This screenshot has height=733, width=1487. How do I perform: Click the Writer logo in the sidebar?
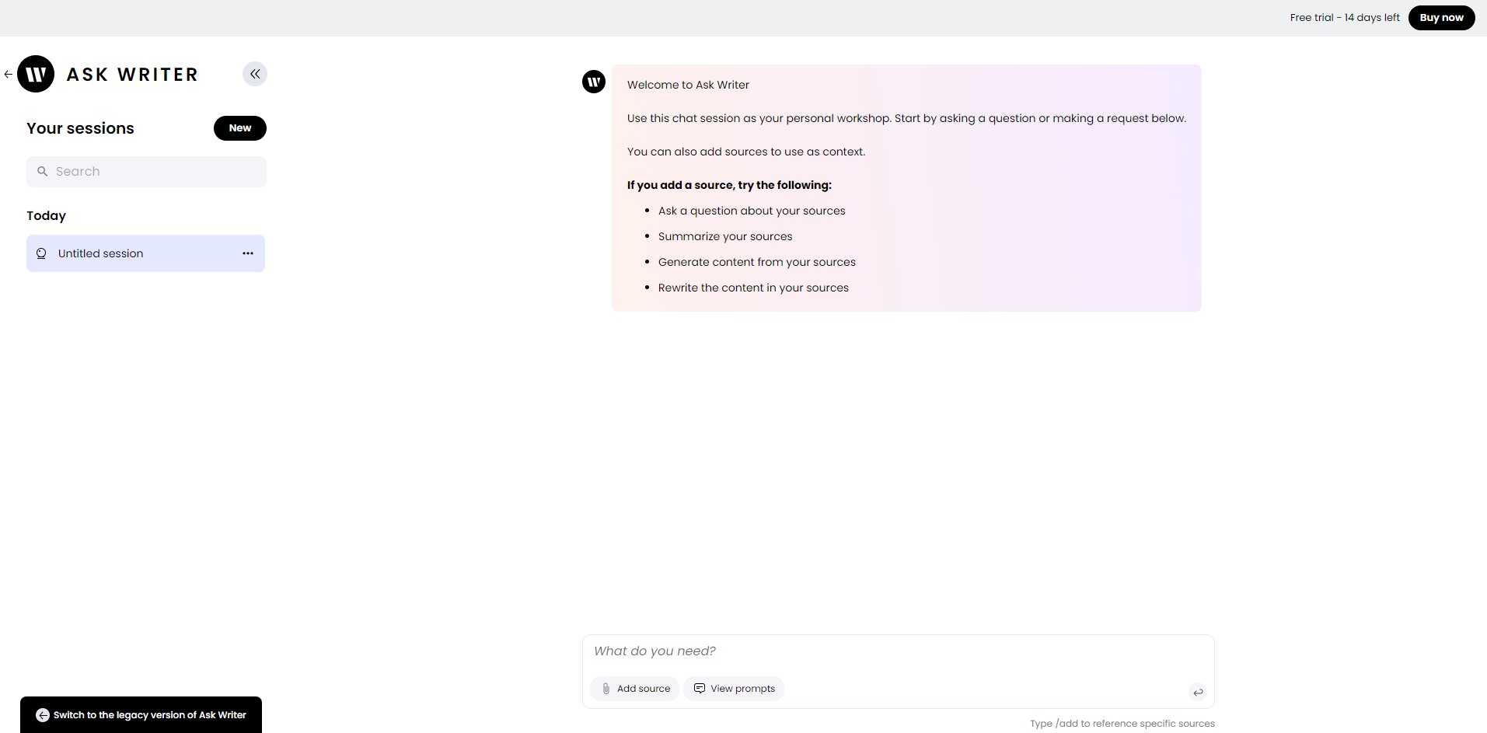coord(36,74)
